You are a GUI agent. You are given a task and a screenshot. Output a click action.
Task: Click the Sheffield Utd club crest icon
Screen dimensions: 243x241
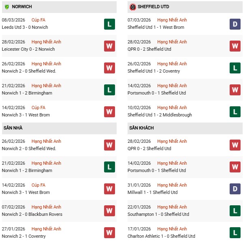point(133,7)
